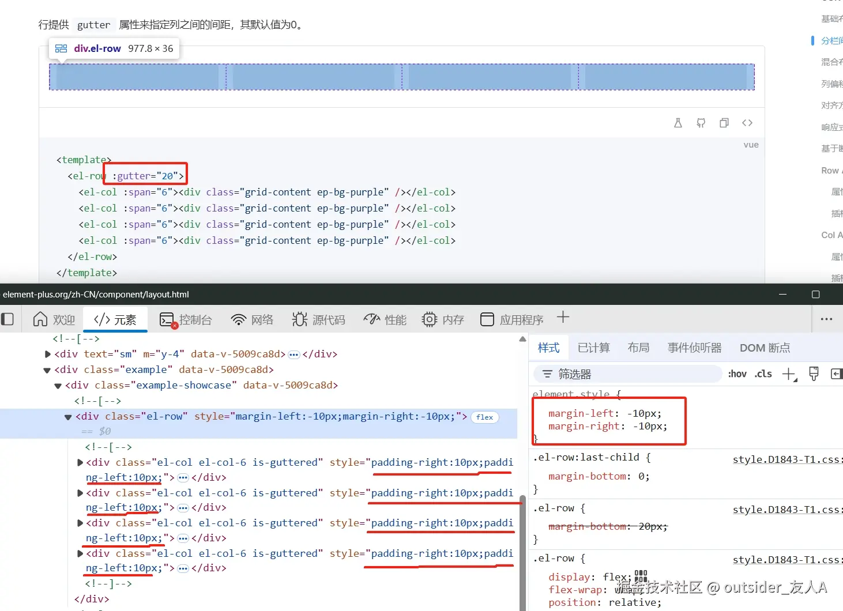Viewport: 843px width, 611px height.
Task: Minimize the DevTools window
Action: click(782, 295)
